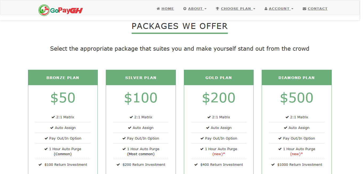Image resolution: width=364 pixels, height=174 pixels.
Task: Click the Packages We Offer heading
Action: [180, 26]
